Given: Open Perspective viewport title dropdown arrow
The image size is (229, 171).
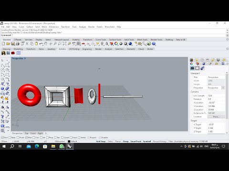Looking at the screenshot, I should click(x=25, y=58).
